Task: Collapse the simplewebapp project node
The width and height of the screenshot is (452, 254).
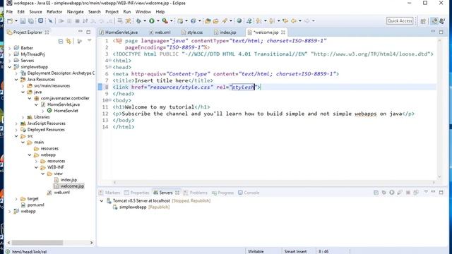Action: pyautogui.click(x=10, y=67)
